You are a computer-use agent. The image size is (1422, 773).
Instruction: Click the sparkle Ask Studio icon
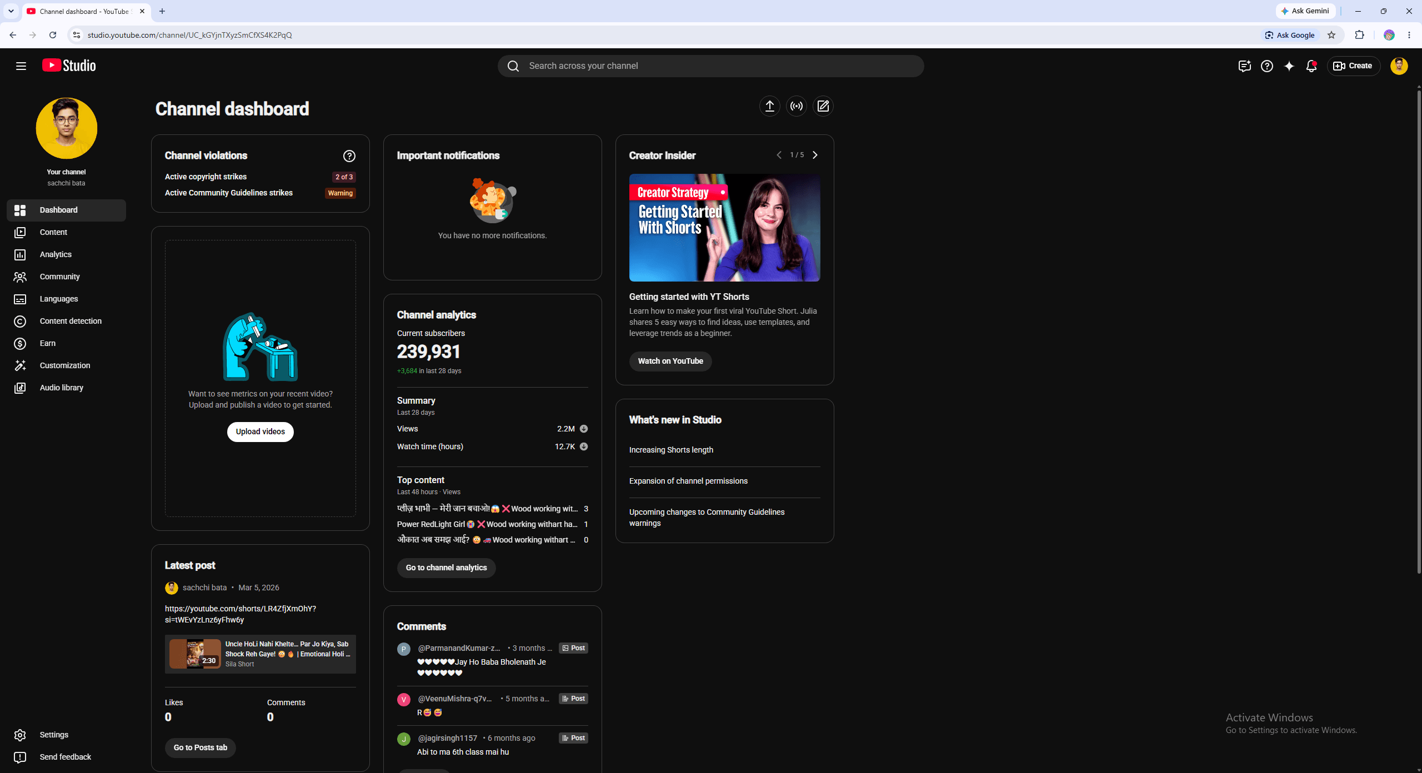tap(1289, 66)
